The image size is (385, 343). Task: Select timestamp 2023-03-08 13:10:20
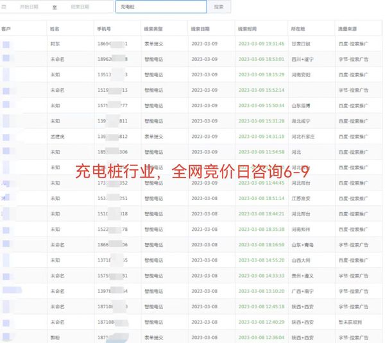click(262, 291)
